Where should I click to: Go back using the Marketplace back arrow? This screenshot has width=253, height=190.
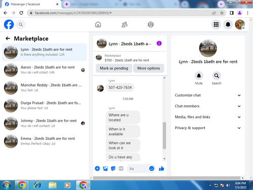pyautogui.click(x=8, y=39)
